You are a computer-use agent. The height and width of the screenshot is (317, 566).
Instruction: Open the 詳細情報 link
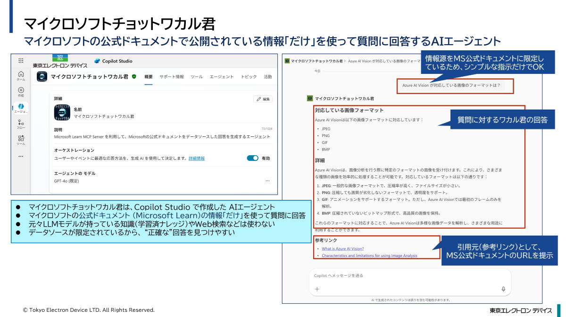coord(197,158)
